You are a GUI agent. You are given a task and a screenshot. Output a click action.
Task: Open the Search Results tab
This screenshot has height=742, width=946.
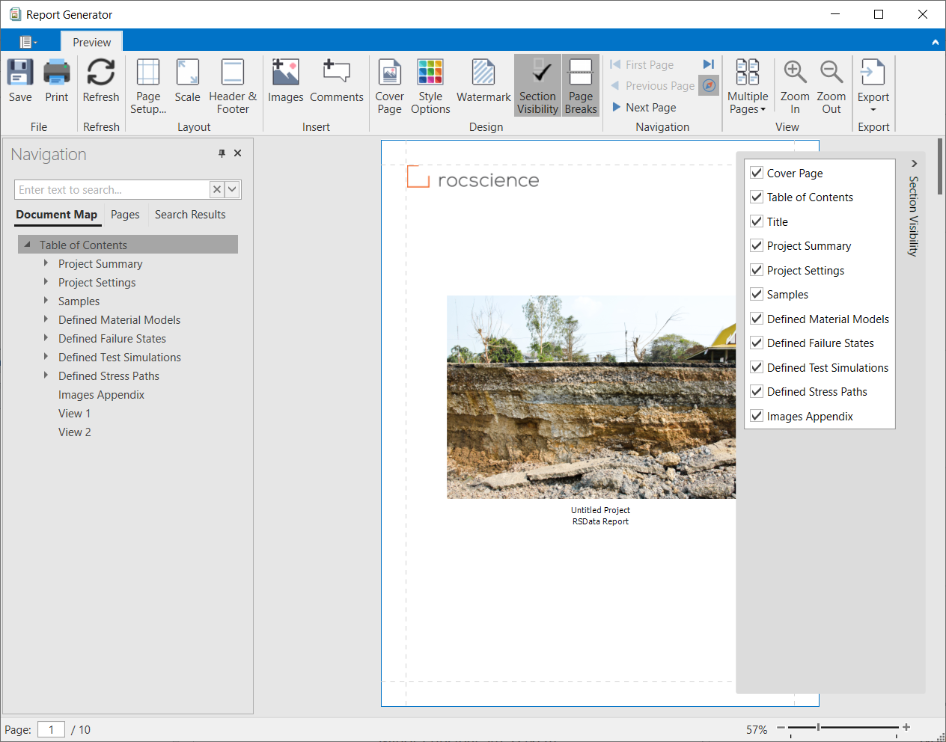pos(190,215)
